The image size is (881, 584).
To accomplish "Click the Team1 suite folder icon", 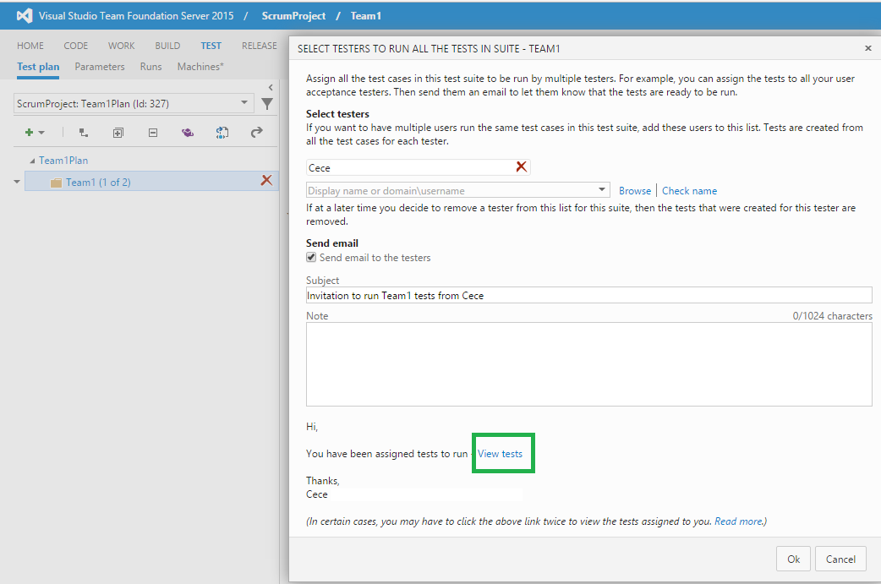I will pos(56,183).
